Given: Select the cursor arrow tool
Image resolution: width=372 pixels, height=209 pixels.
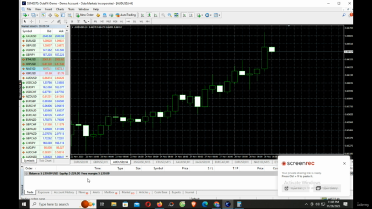Looking at the screenshot, I should [x=24, y=21].
